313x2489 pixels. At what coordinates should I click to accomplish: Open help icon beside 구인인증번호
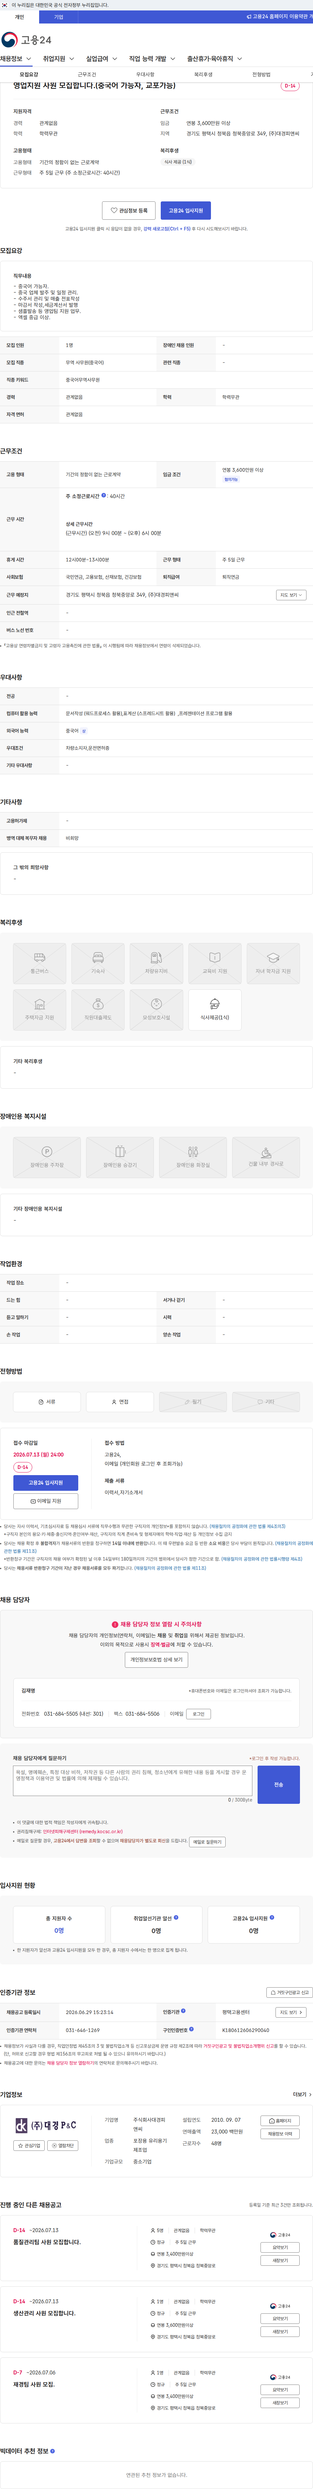tap(191, 2029)
